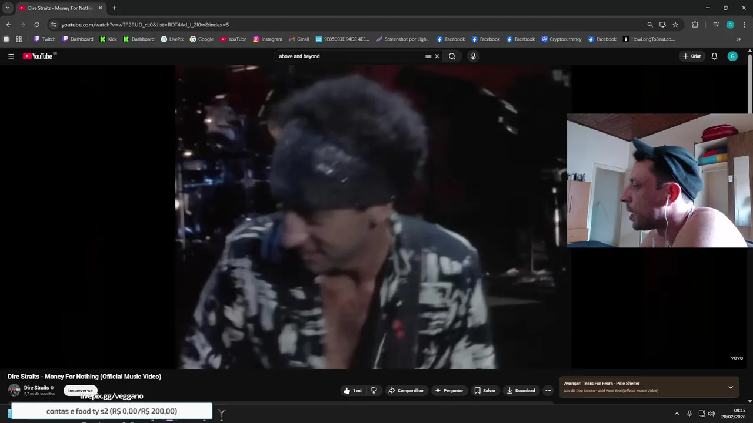
Task: Click the video title Money For Nothing text
Action: [x=84, y=377]
